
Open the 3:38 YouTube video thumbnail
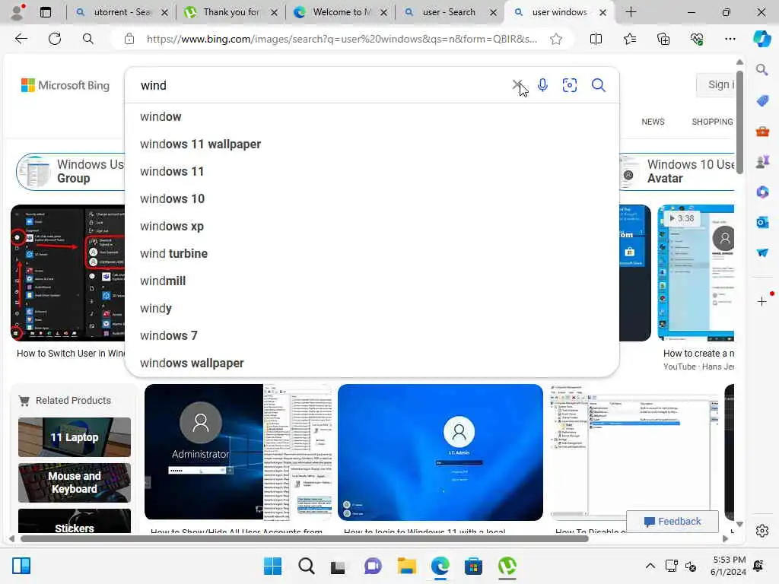(x=695, y=273)
